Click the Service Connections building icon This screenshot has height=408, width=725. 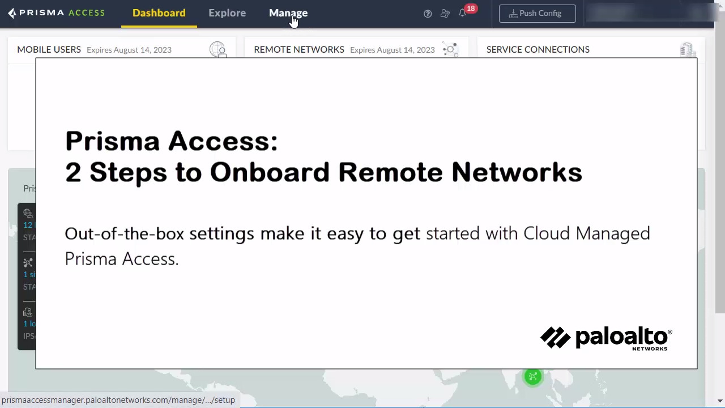(687, 50)
